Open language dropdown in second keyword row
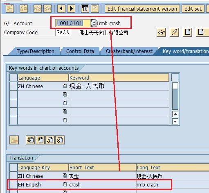 65,94
